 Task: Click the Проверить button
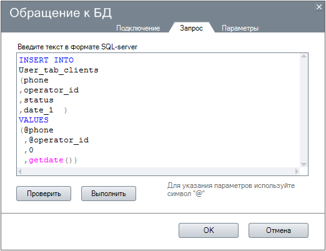pos(44,194)
